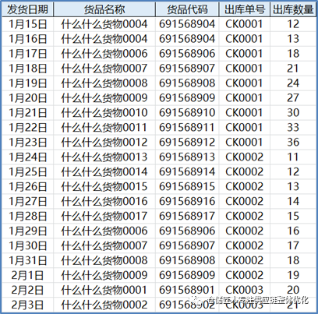The width and height of the screenshot is (318, 314).
Task: Select product code 691568907 in 1月18日 row
Action: click(187, 69)
